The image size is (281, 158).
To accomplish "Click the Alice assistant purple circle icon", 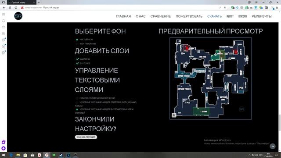I will 4,148.
